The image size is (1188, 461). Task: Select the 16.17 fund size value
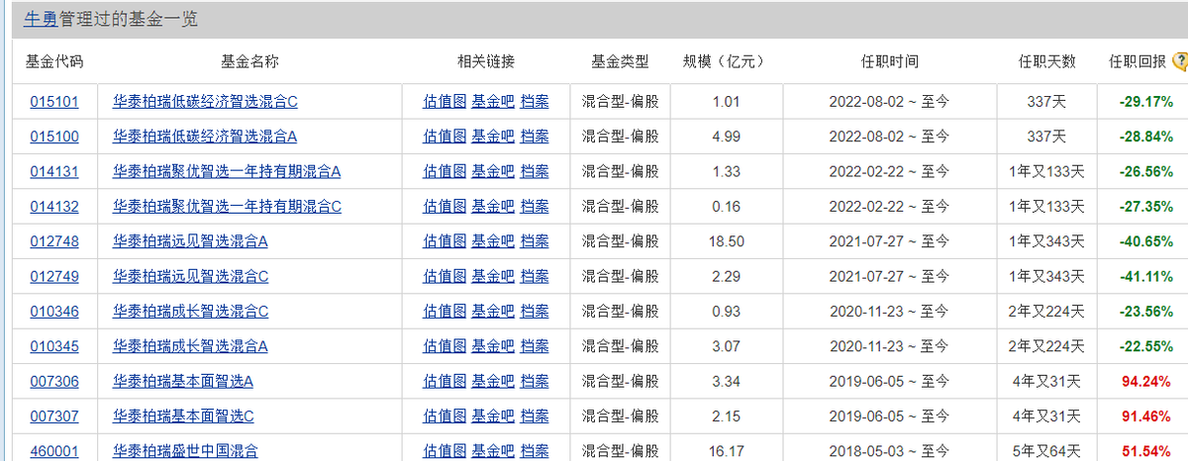point(727,451)
